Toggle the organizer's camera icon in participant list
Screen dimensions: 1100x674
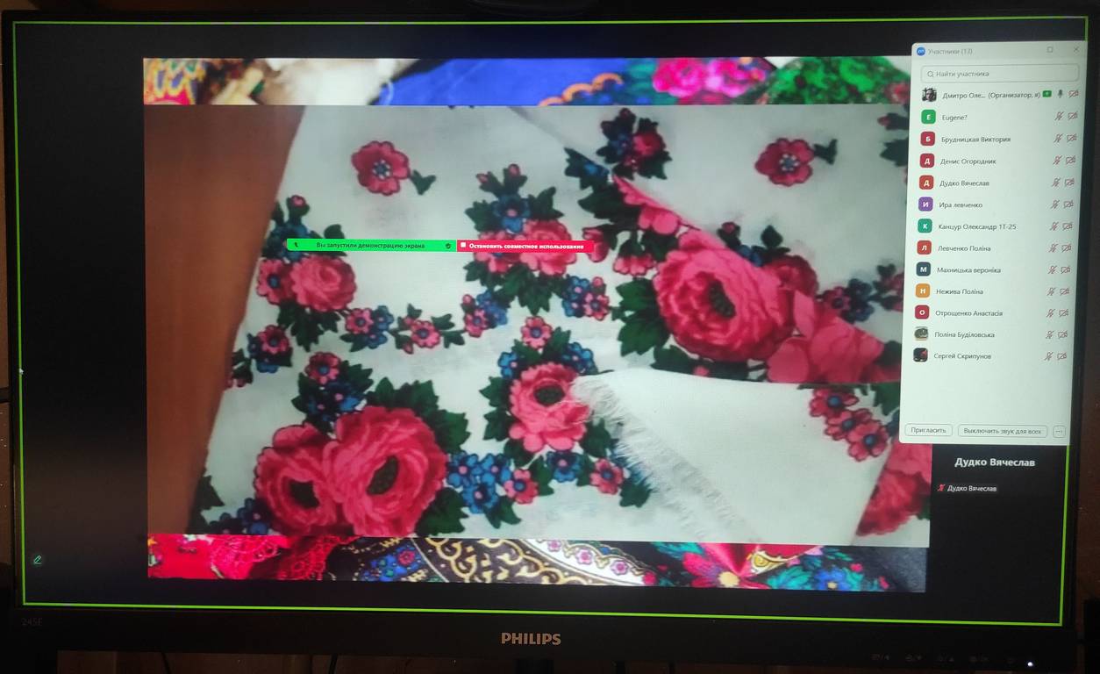pyautogui.click(x=1073, y=95)
